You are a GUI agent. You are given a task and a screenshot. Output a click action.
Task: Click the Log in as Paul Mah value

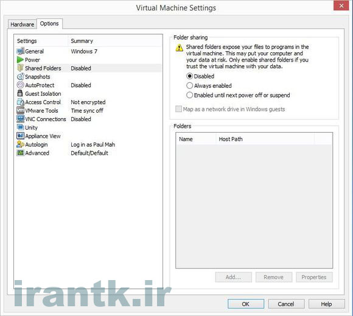tap(93, 144)
